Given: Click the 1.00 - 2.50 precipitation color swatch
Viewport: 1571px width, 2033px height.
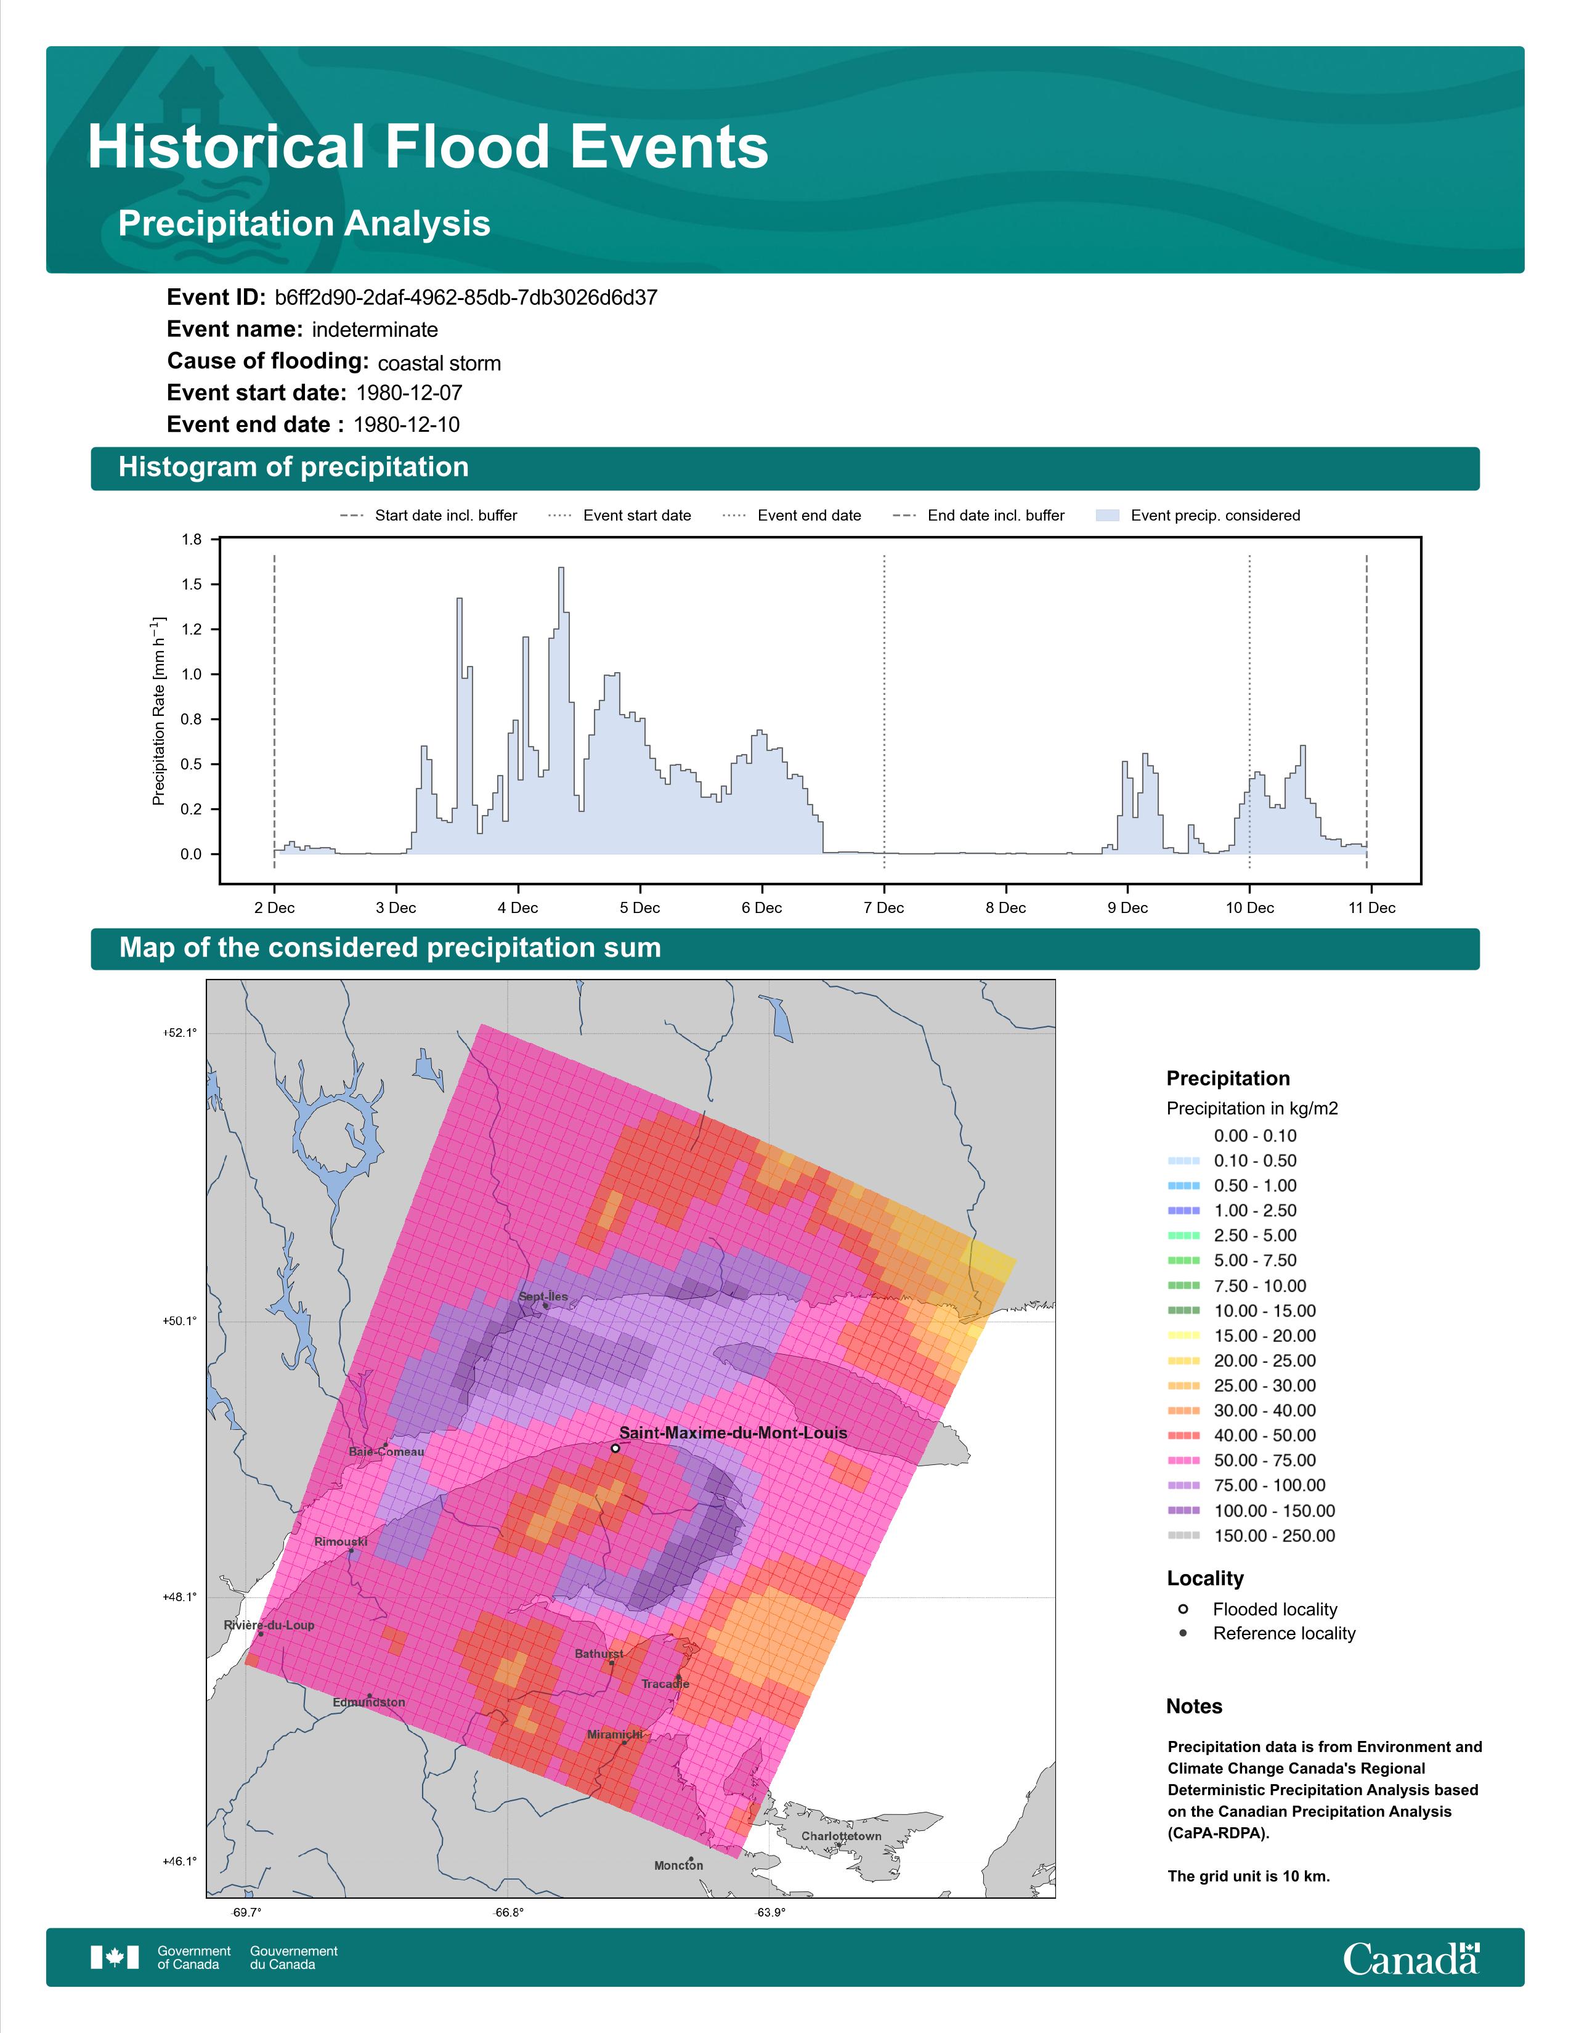Looking at the screenshot, I should pyautogui.click(x=1184, y=1211).
